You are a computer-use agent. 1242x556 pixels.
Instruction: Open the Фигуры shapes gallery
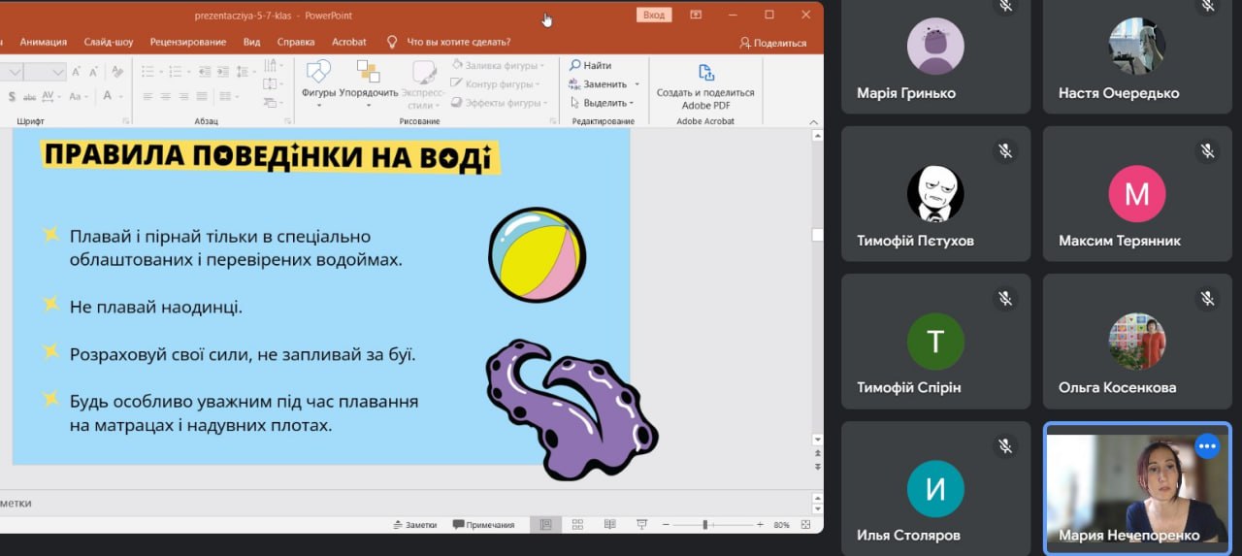click(318, 74)
